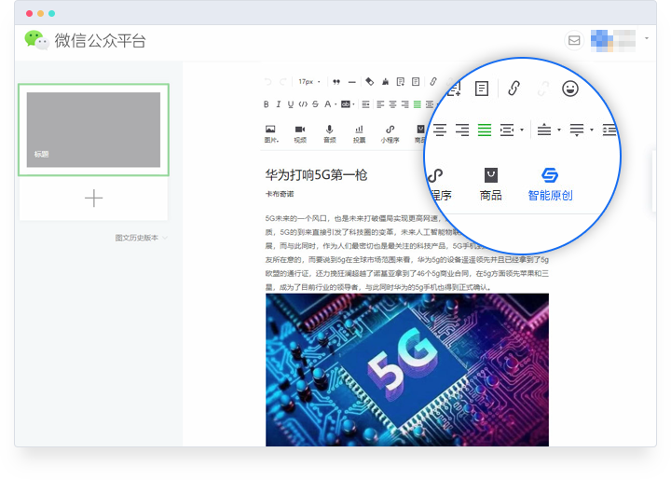Toggle italic formatting with the I icon

coord(278,104)
